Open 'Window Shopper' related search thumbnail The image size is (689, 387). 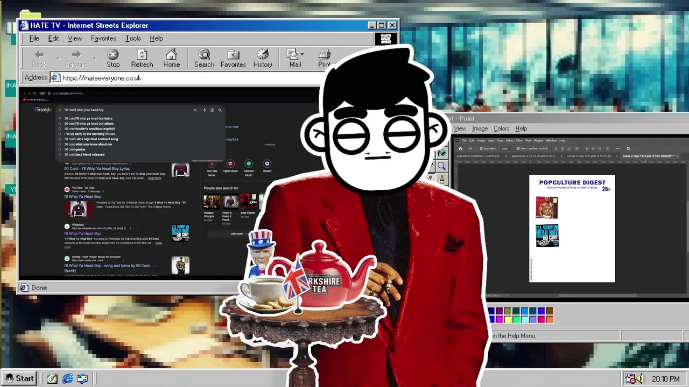point(212,202)
